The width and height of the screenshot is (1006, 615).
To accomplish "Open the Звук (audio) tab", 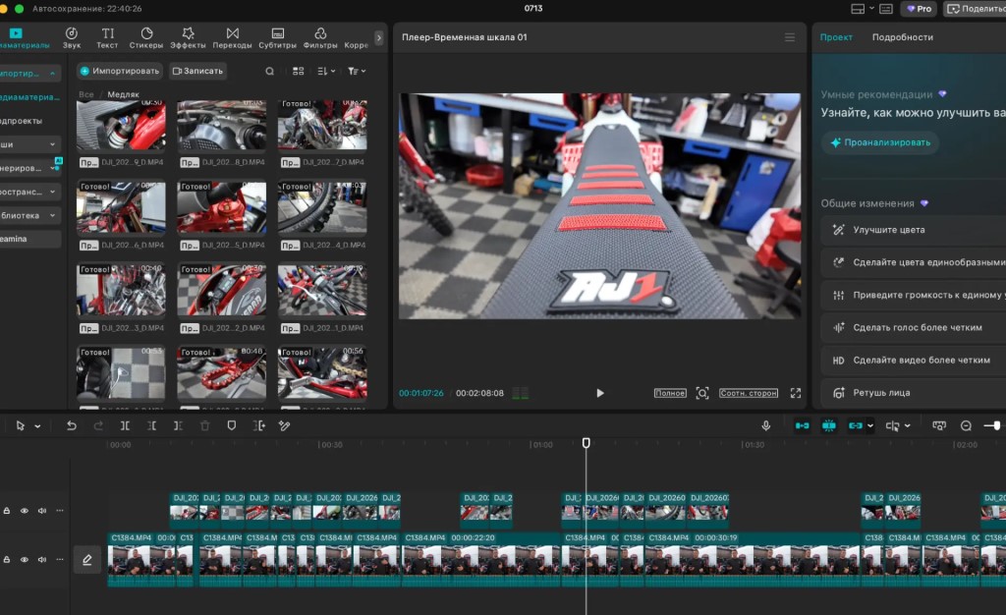I will pos(72,38).
